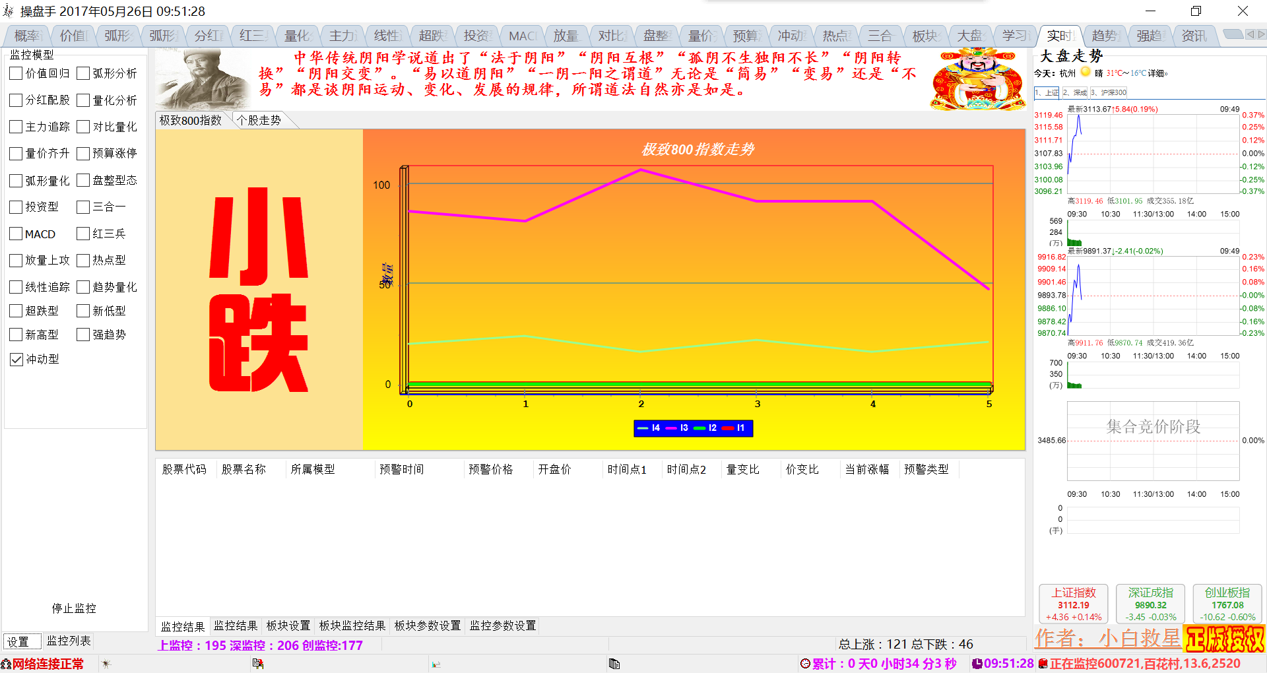Click the God of Wealth image

(978, 79)
